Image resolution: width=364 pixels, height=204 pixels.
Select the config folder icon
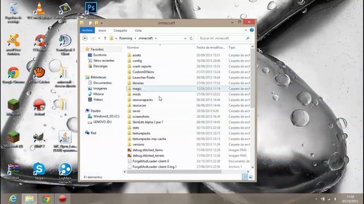(x=129, y=61)
